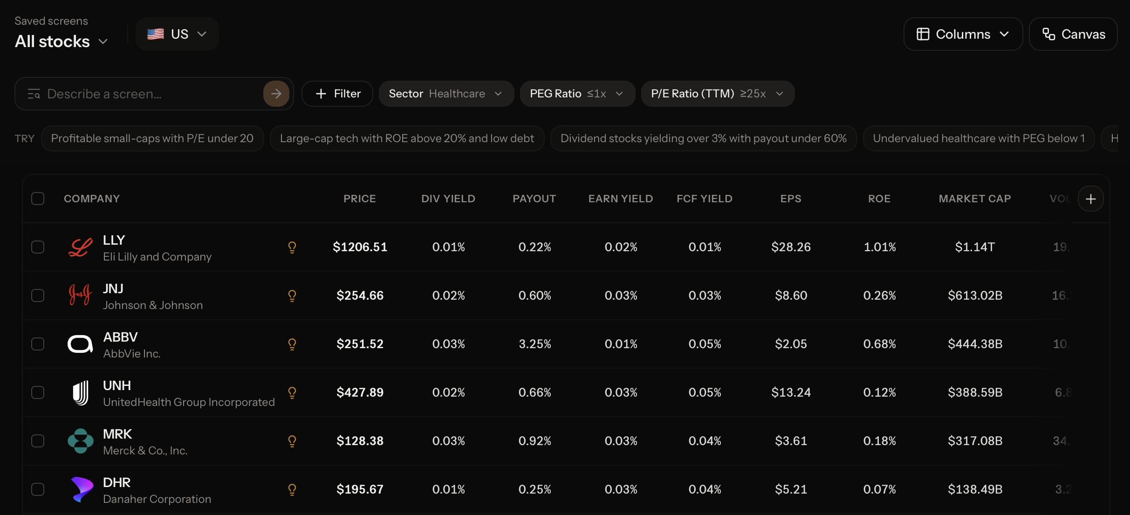This screenshot has height=515, width=1130.
Task: Click the JNJ market cap $613.02B
Action: pos(975,295)
